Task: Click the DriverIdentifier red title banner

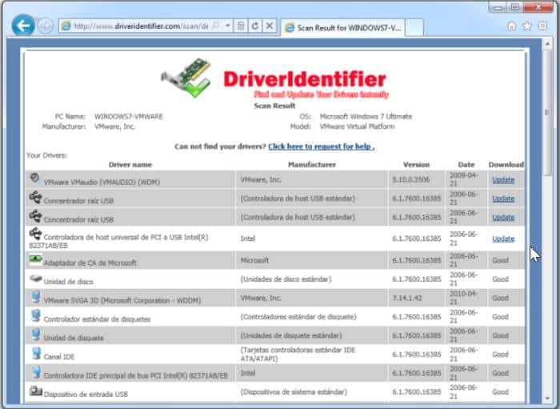Action: [305, 79]
